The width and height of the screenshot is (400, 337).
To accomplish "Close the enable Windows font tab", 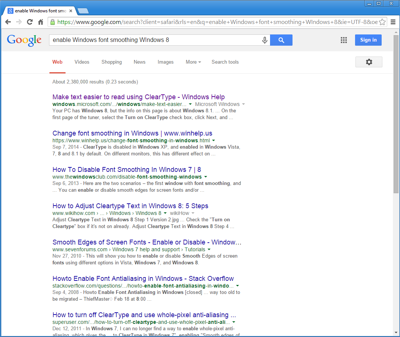I will 71,11.
